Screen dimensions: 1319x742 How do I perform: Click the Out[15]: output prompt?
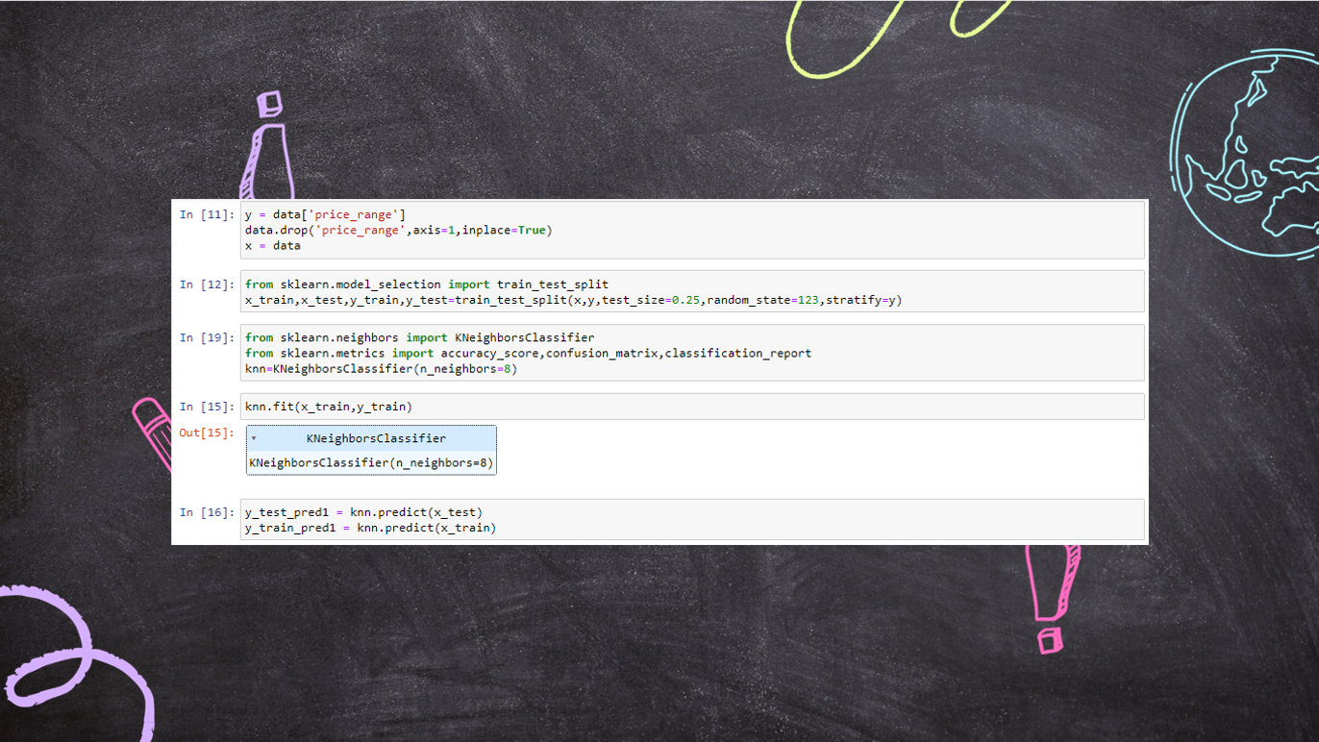207,433
